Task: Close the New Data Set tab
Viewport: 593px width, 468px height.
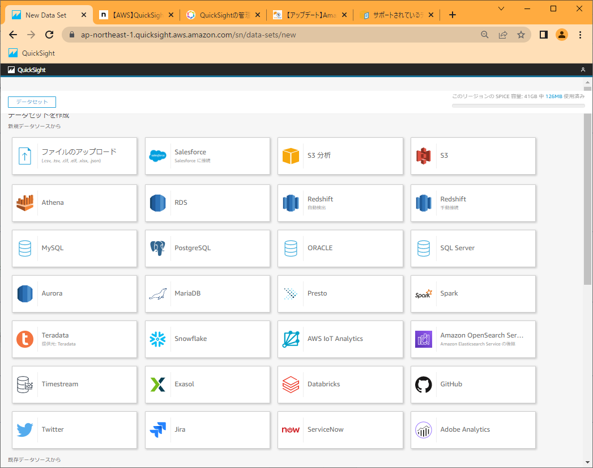Action: coord(84,15)
